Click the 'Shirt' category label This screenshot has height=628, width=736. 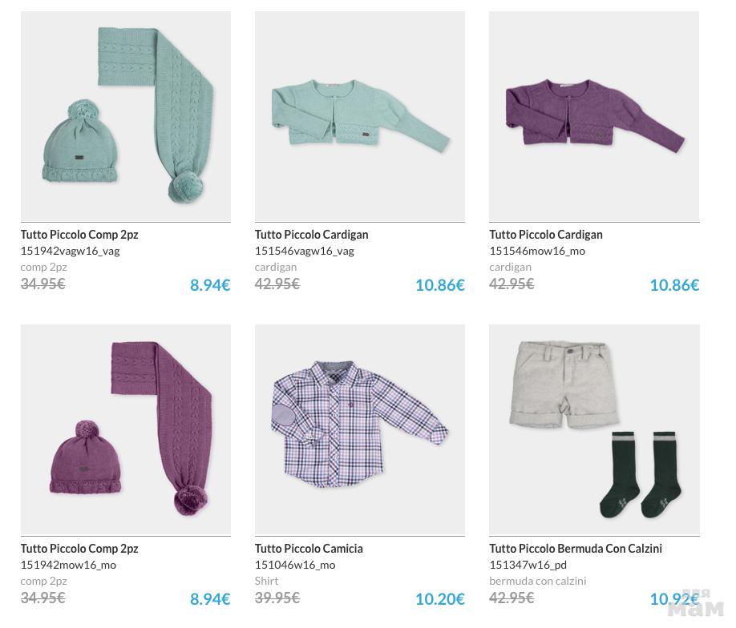coord(267,581)
